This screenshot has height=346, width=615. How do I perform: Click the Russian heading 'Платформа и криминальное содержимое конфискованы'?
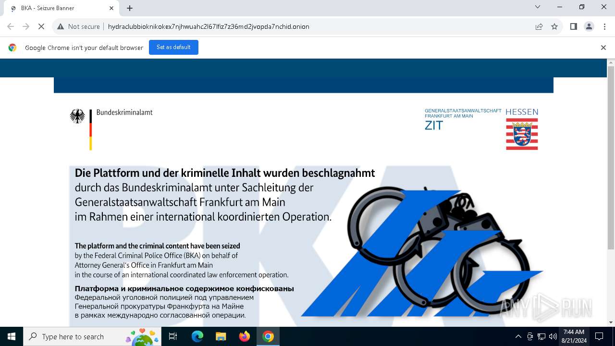(x=184, y=288)
